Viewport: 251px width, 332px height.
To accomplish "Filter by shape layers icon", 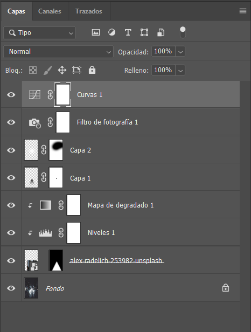I will 144,32.
